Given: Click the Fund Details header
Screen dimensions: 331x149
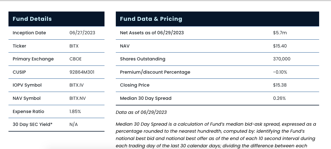Looking at the screenshot, I should tap(32, 19).
